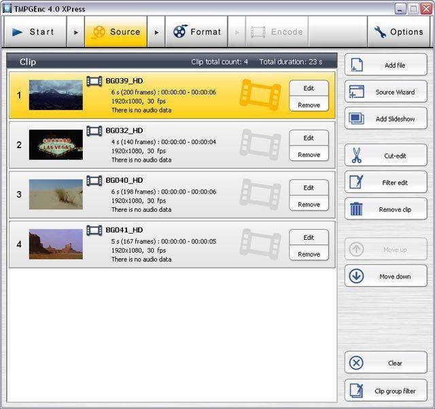The width and height of the screenshot is (435, 409).
Task: Remove the BG041_HD clip
Action: pyautogui.click(x=309, y=254)
